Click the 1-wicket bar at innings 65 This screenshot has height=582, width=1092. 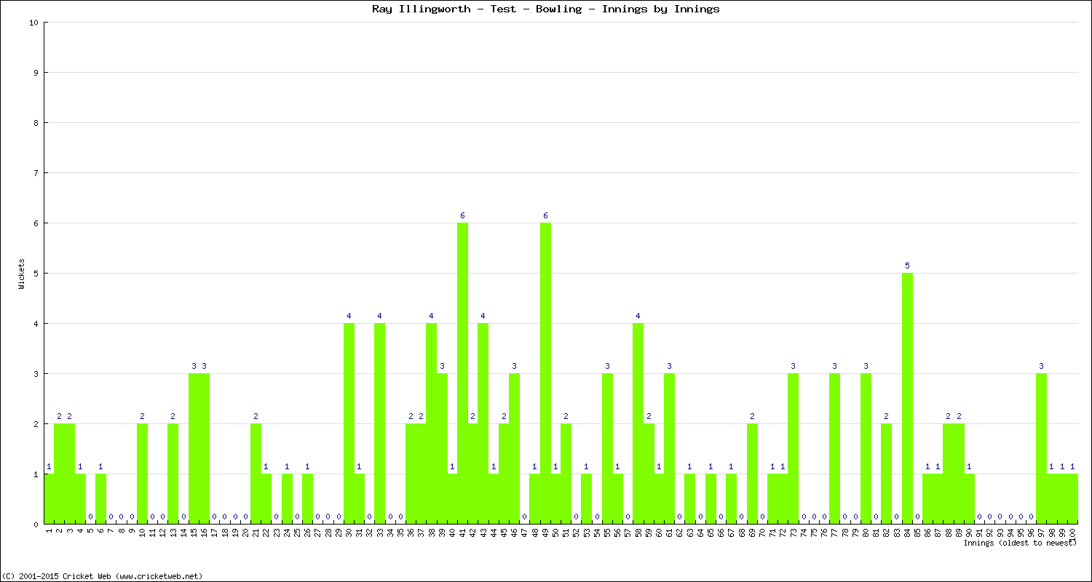click(711, 498)
